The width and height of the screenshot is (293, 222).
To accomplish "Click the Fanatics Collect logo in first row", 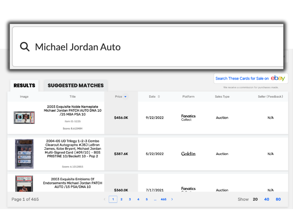I will [x=189, y=118].
